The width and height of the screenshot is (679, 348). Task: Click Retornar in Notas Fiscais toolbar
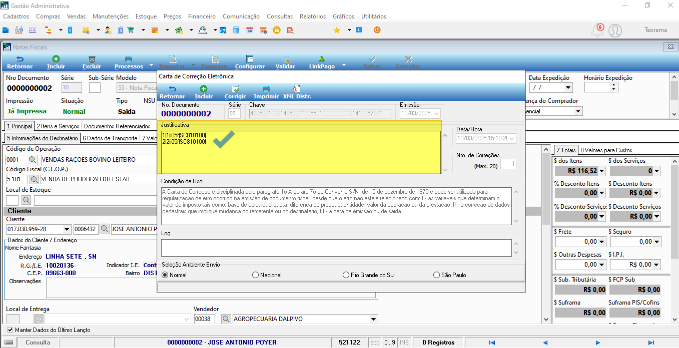tap(20, 62)
